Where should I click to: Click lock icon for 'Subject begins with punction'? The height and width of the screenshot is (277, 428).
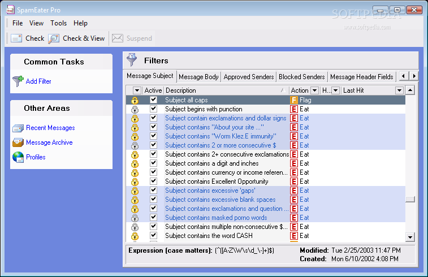click(x=135, y=109)
